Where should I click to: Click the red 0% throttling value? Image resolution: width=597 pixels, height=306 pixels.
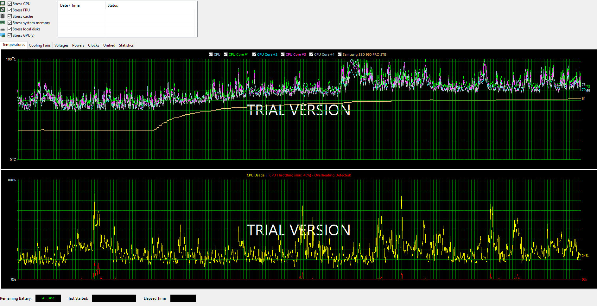[x=584, y=279]
